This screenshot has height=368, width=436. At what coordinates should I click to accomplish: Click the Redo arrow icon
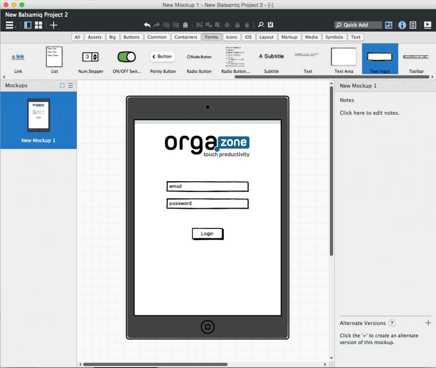(x=156, y=25)
